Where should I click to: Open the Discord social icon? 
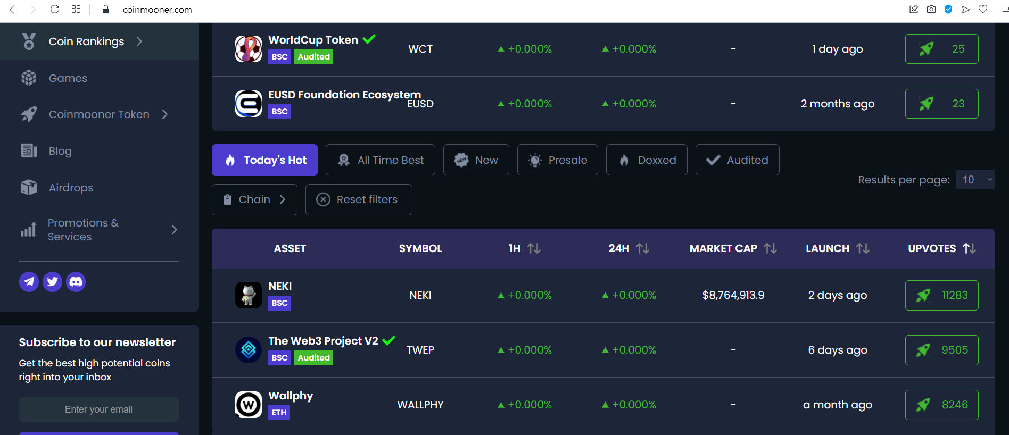(76, 282)
